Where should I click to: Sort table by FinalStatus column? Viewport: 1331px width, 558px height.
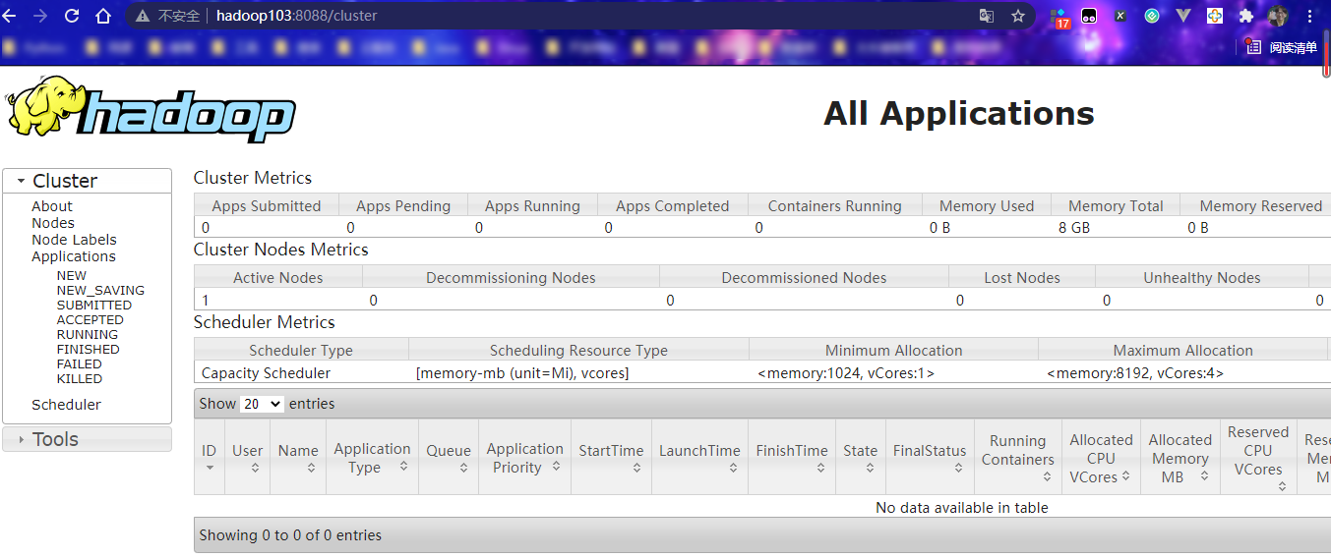[930, 457]
